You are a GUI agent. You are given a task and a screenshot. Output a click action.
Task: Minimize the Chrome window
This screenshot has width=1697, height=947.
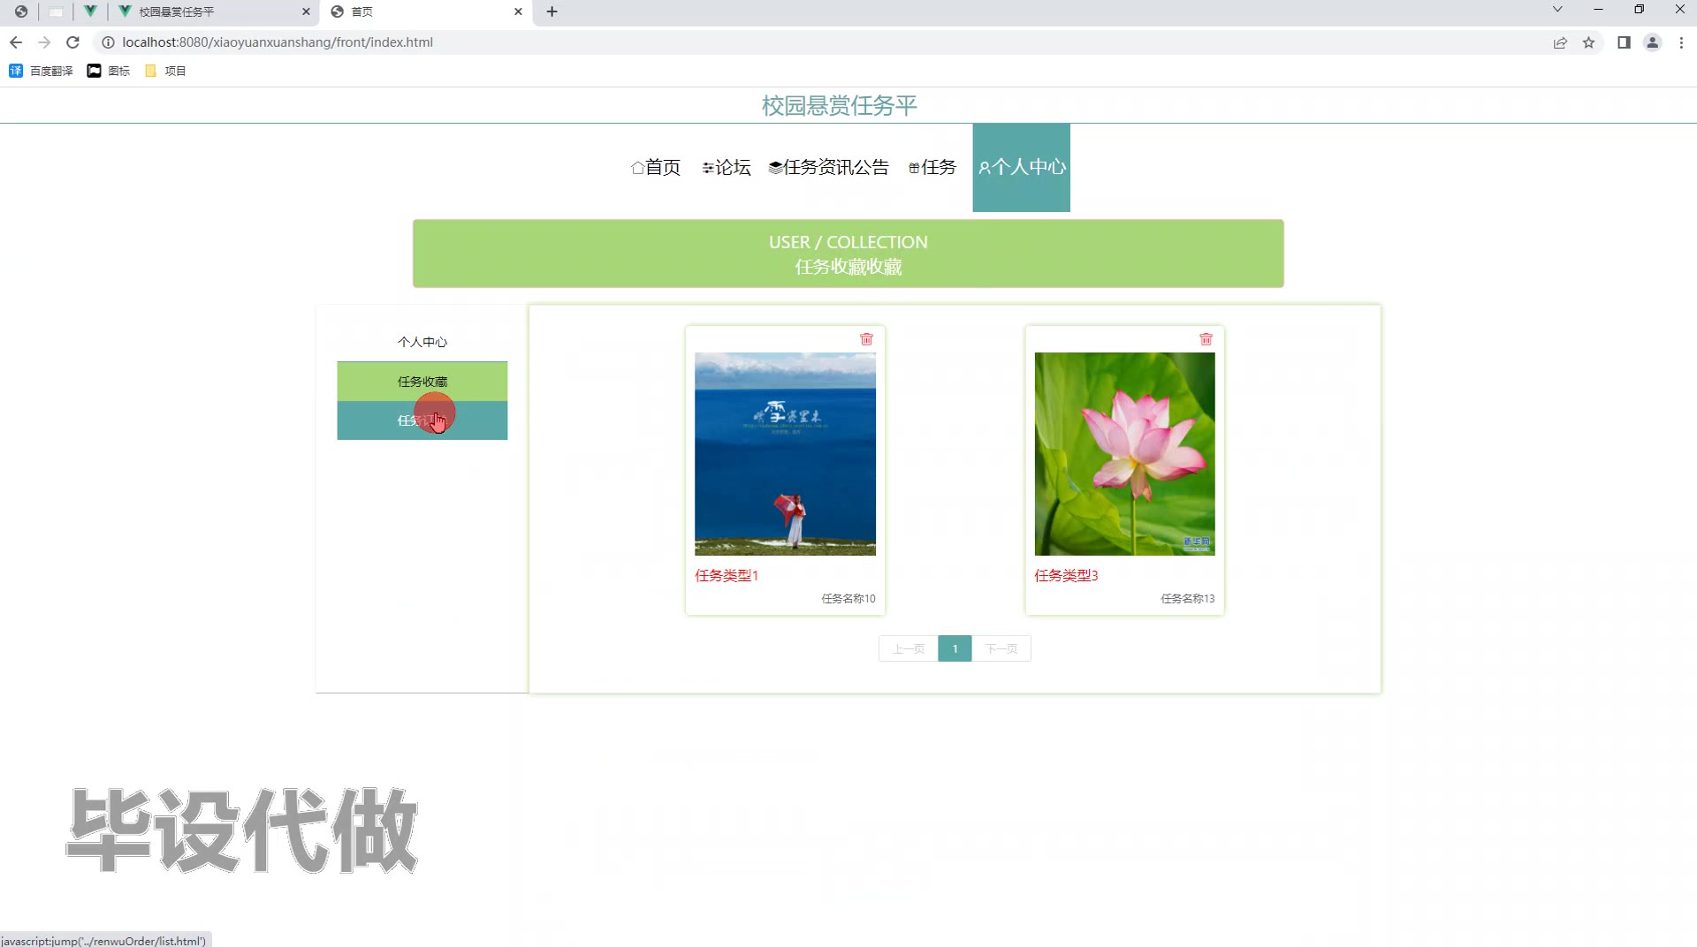point(1598,10)
